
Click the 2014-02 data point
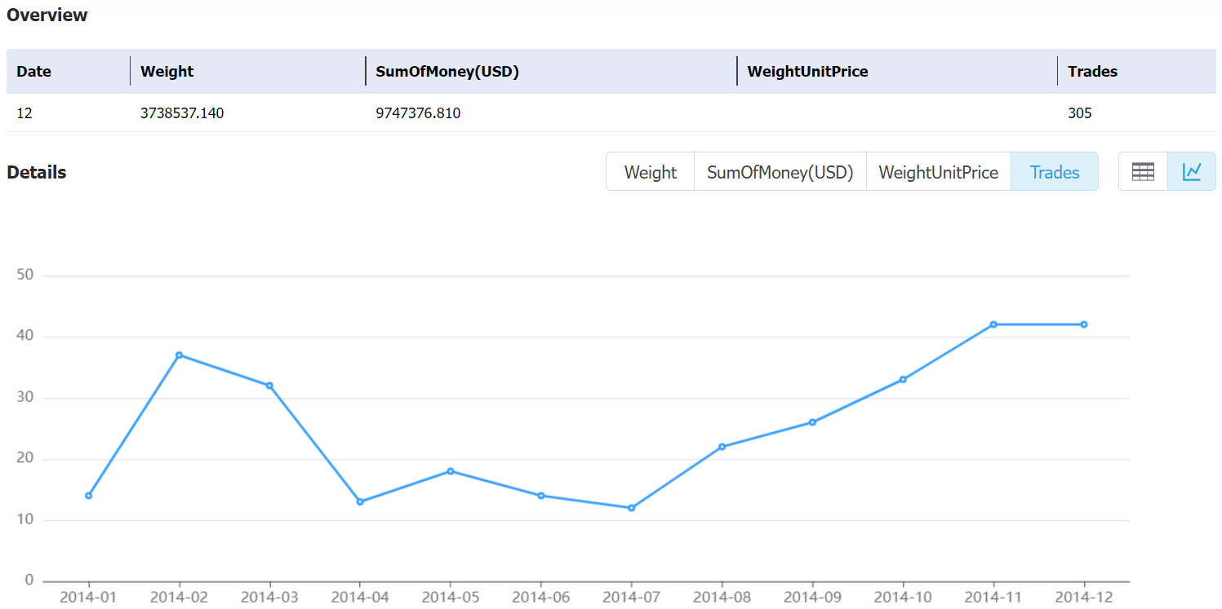[x=179, y=355]
